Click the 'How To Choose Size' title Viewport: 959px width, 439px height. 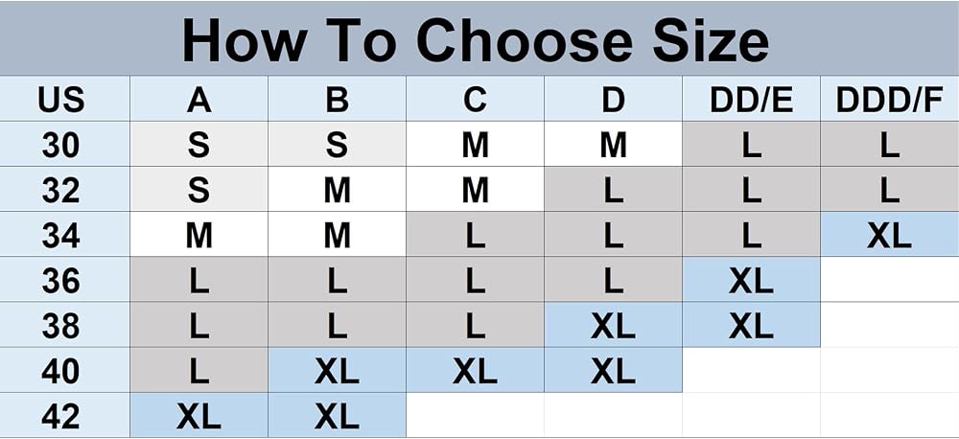click(476, 40)
